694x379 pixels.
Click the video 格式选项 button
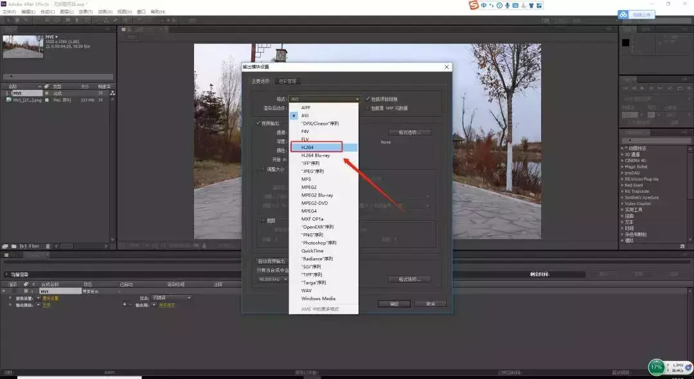(x=409, y=132)
